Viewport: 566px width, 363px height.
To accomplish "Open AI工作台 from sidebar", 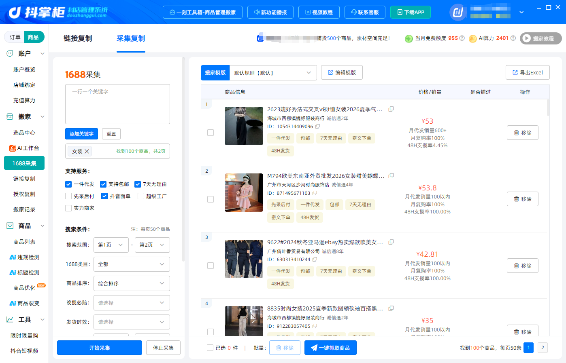I will 24,148.
